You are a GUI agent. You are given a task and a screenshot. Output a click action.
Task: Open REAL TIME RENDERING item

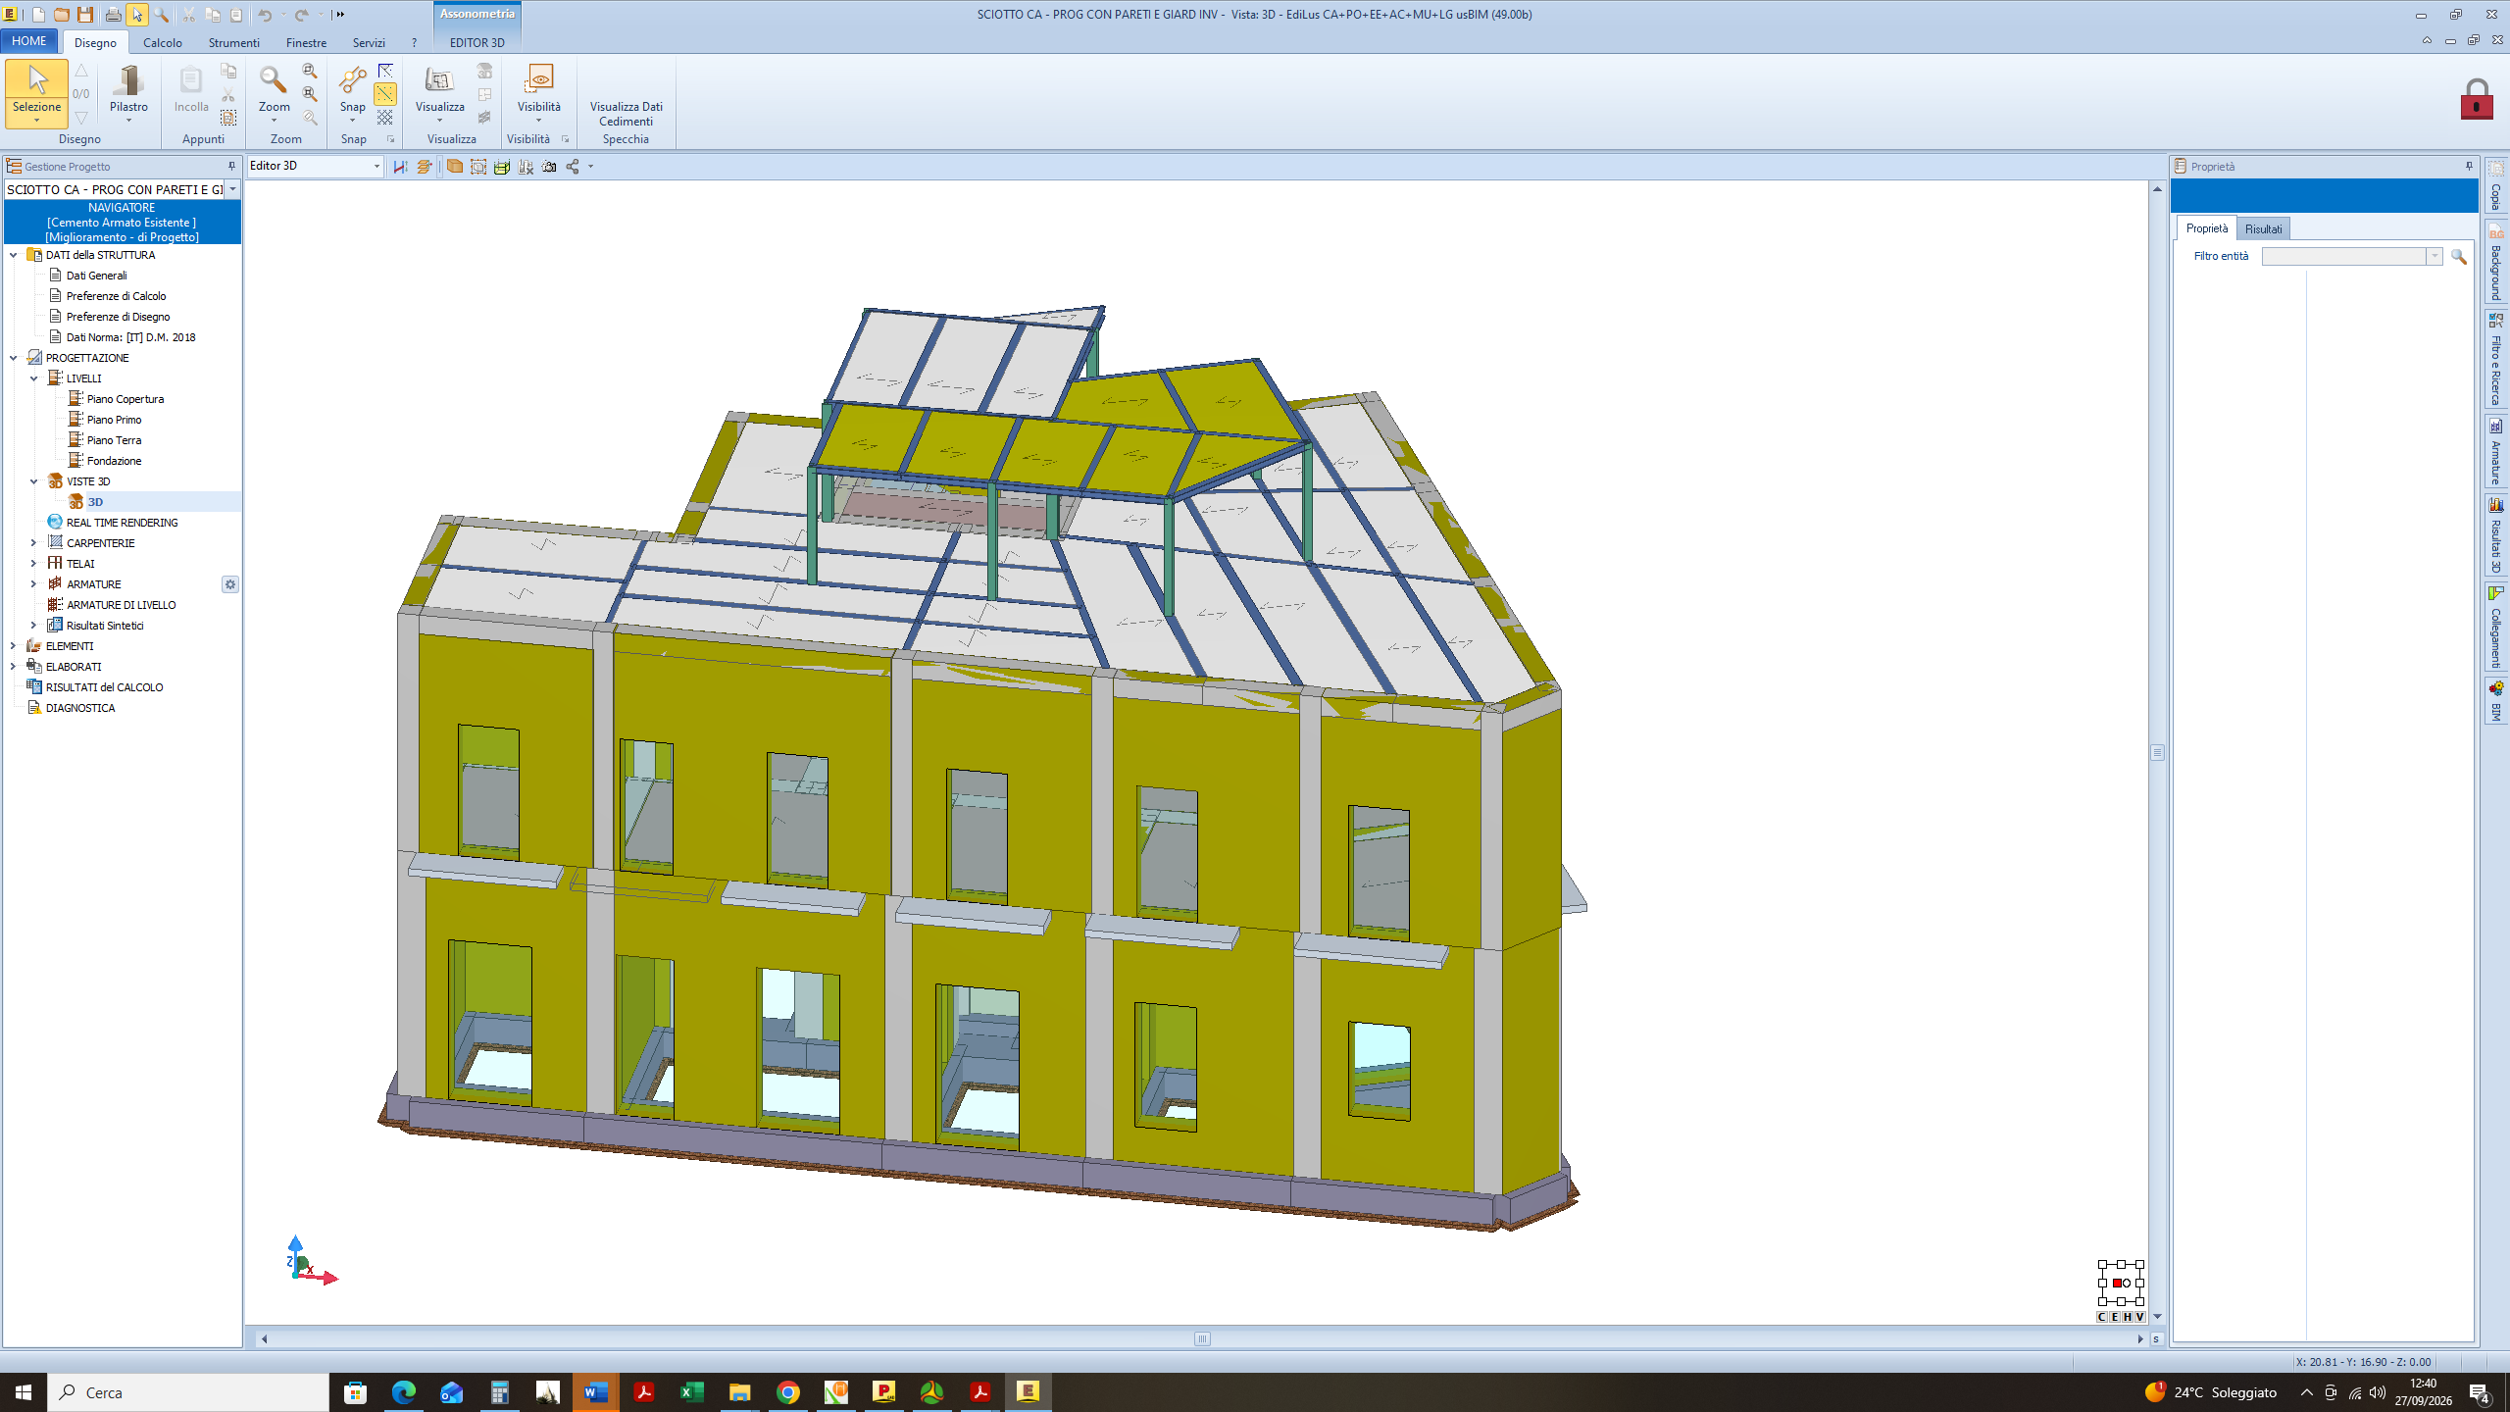coord(122,523)
